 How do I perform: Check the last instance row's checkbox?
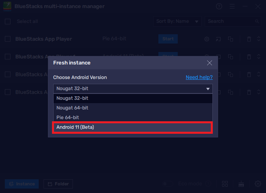click(8, 92)
